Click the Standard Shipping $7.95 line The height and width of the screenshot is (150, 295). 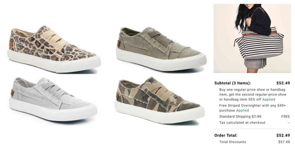pos(240,117)
